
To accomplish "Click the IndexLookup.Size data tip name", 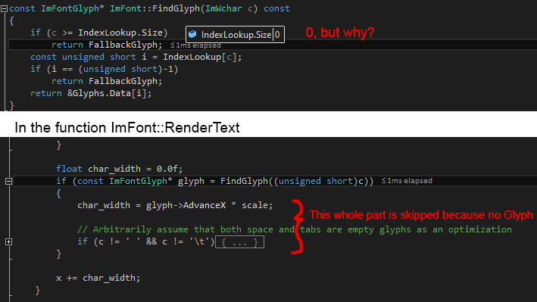I will tap(236, 35).
